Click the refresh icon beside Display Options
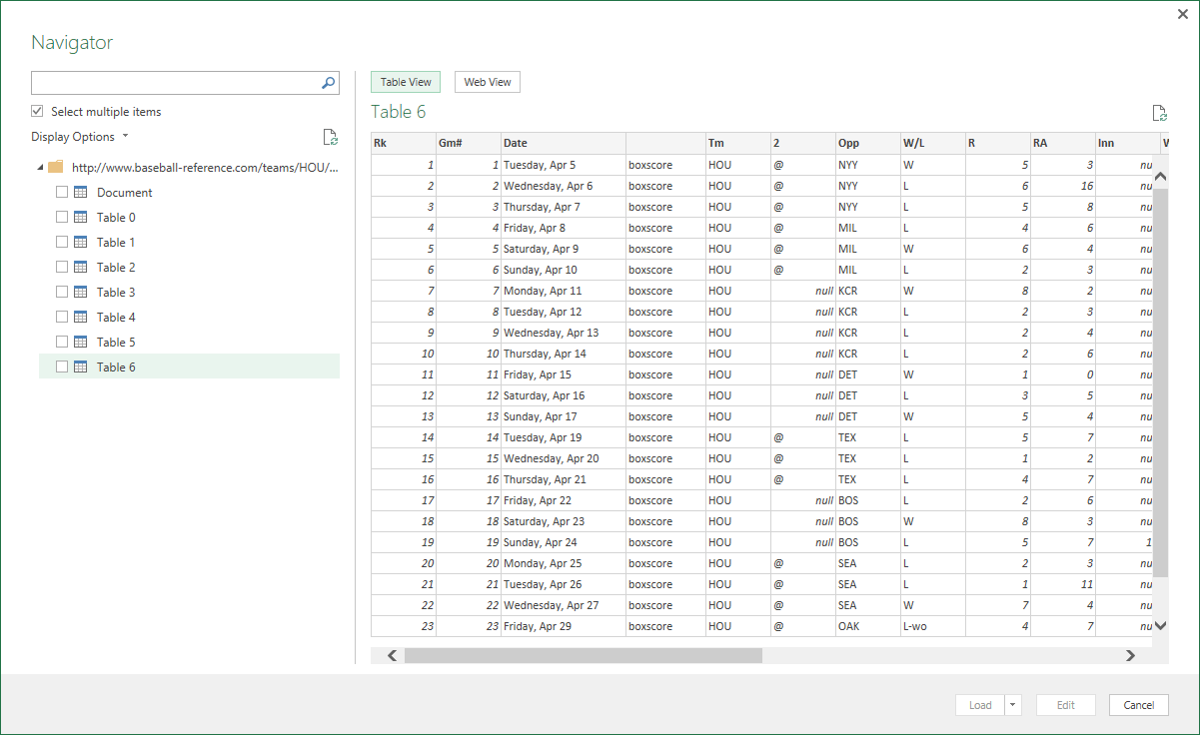 click(x=331, y=137)
